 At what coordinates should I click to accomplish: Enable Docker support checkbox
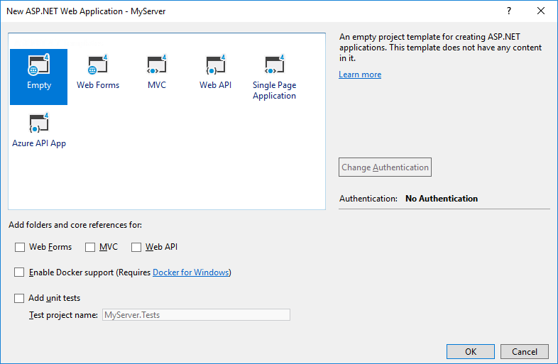(19, 272)
